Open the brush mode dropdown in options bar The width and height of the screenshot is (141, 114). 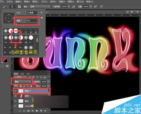[39, 6]
